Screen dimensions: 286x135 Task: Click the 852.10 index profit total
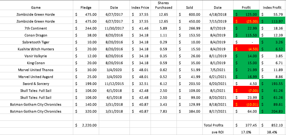pyautogui.click(x=273, y=125)
